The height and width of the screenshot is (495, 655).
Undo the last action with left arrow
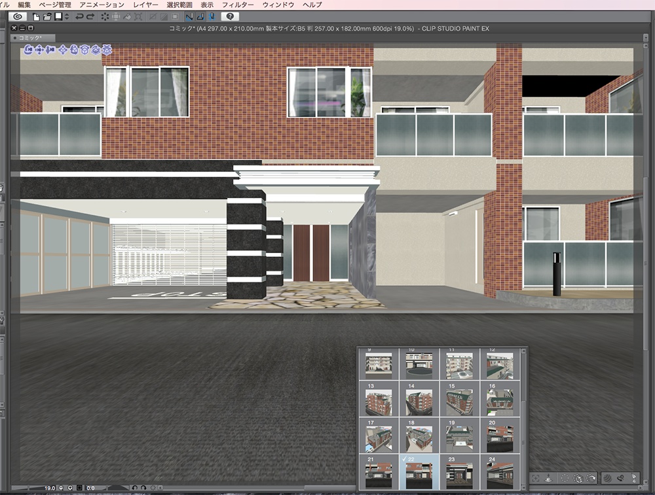pyautogui.click(x=79, y=17)
